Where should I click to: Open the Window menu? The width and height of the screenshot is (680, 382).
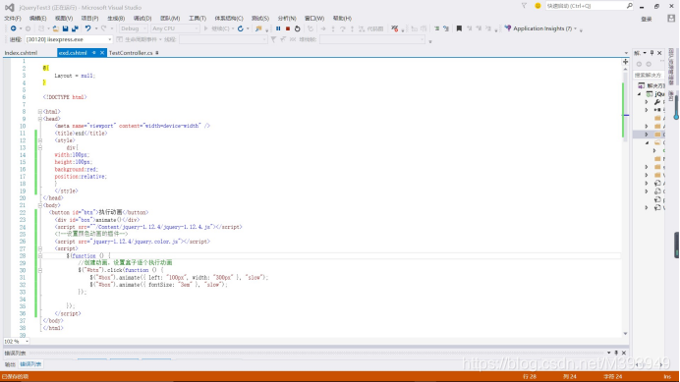(314, 19)
